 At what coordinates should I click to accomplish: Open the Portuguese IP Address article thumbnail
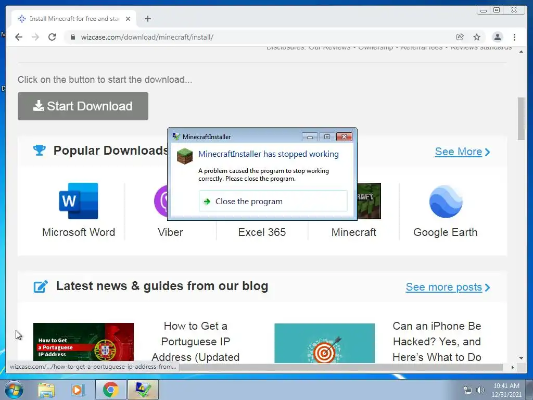[83, 342]
